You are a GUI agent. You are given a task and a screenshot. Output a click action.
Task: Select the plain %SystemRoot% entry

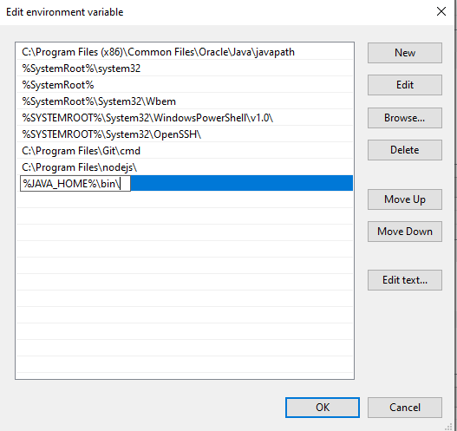click(x=185, y=85)
